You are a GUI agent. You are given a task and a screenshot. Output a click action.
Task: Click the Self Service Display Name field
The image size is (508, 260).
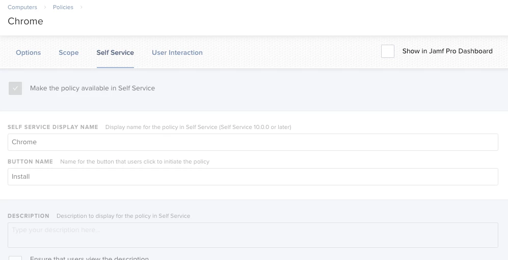pyautogui.click(x=253, y=142)
